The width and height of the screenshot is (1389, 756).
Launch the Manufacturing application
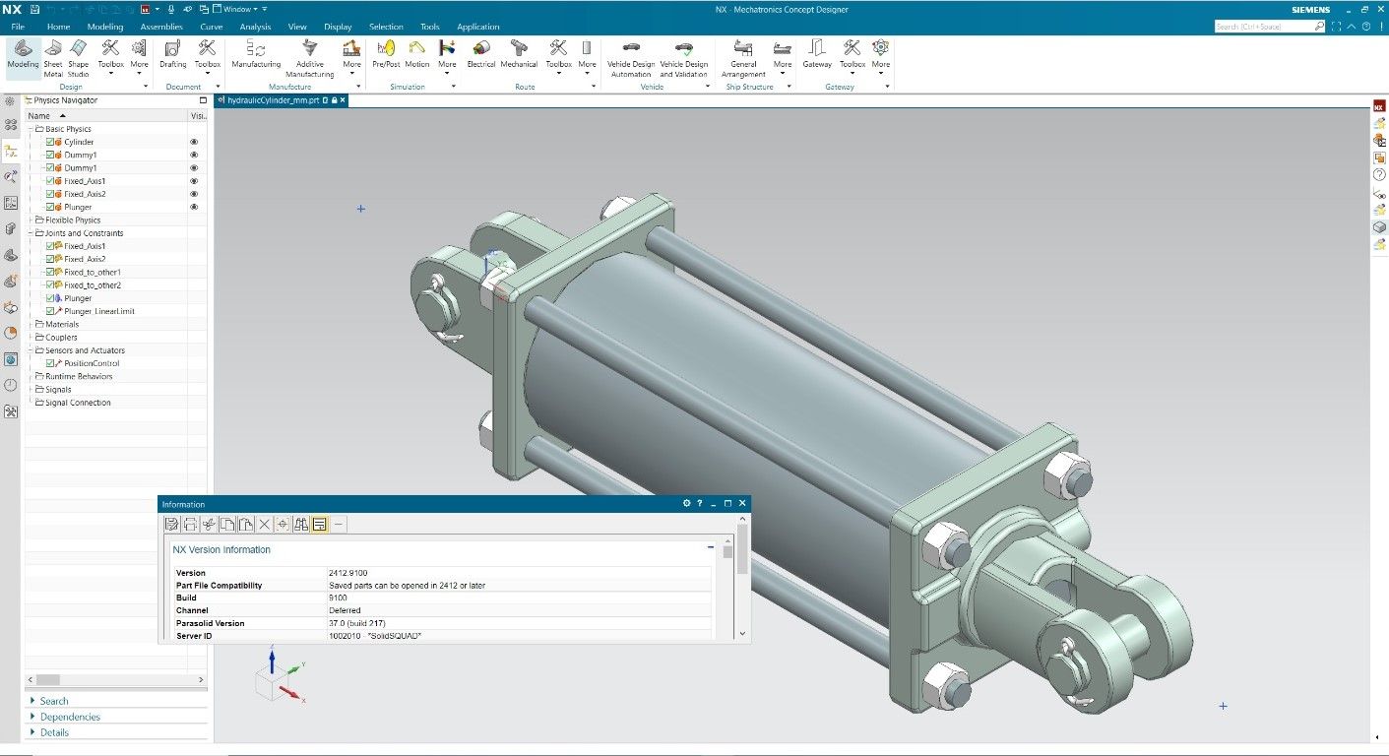255,56
